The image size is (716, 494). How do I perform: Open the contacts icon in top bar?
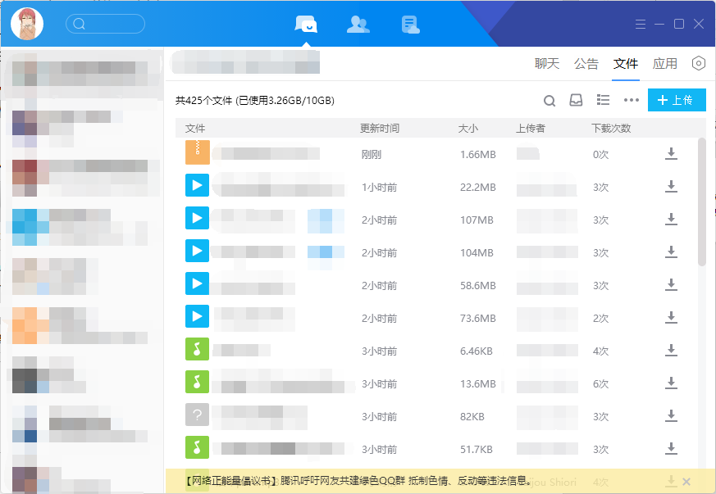coord(358,24)
